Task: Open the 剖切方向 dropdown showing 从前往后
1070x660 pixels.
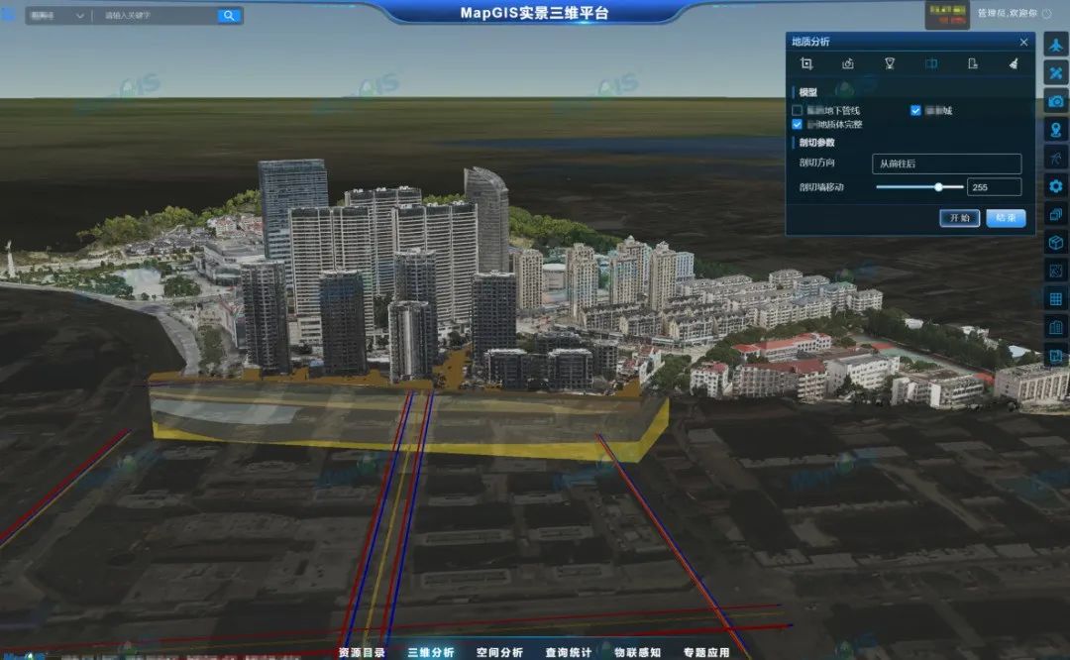Action: tap(946, 164)
